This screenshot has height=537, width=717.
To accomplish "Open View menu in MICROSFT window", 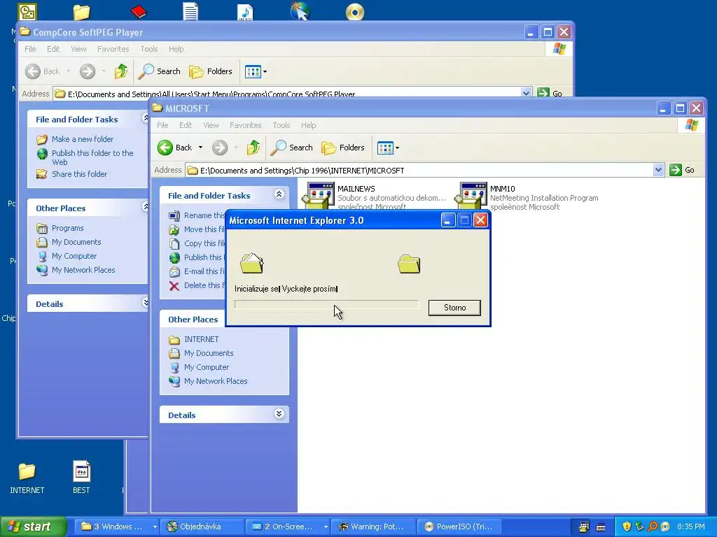I will pos(211,125).
